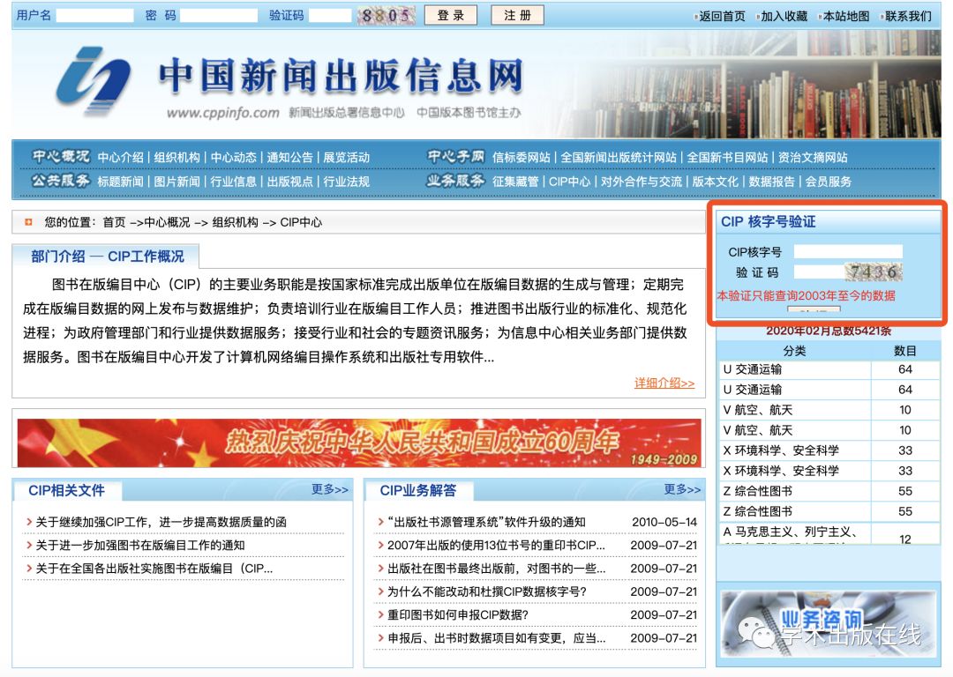Image resolution: width=953 pixels, height=677 pixels.
Task: Click the 数目 column header
Action: (x=905, y=351)
